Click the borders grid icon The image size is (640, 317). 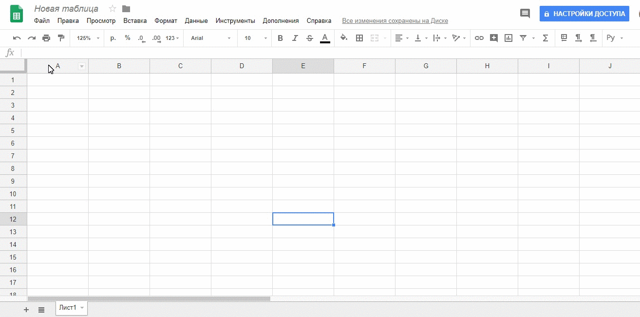(359, 38)
